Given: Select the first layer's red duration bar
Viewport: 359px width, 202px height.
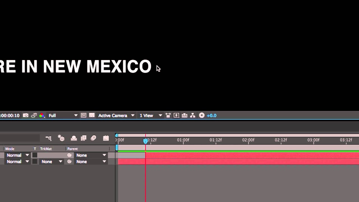Looking at the screenshot, I should coord(252,155).
